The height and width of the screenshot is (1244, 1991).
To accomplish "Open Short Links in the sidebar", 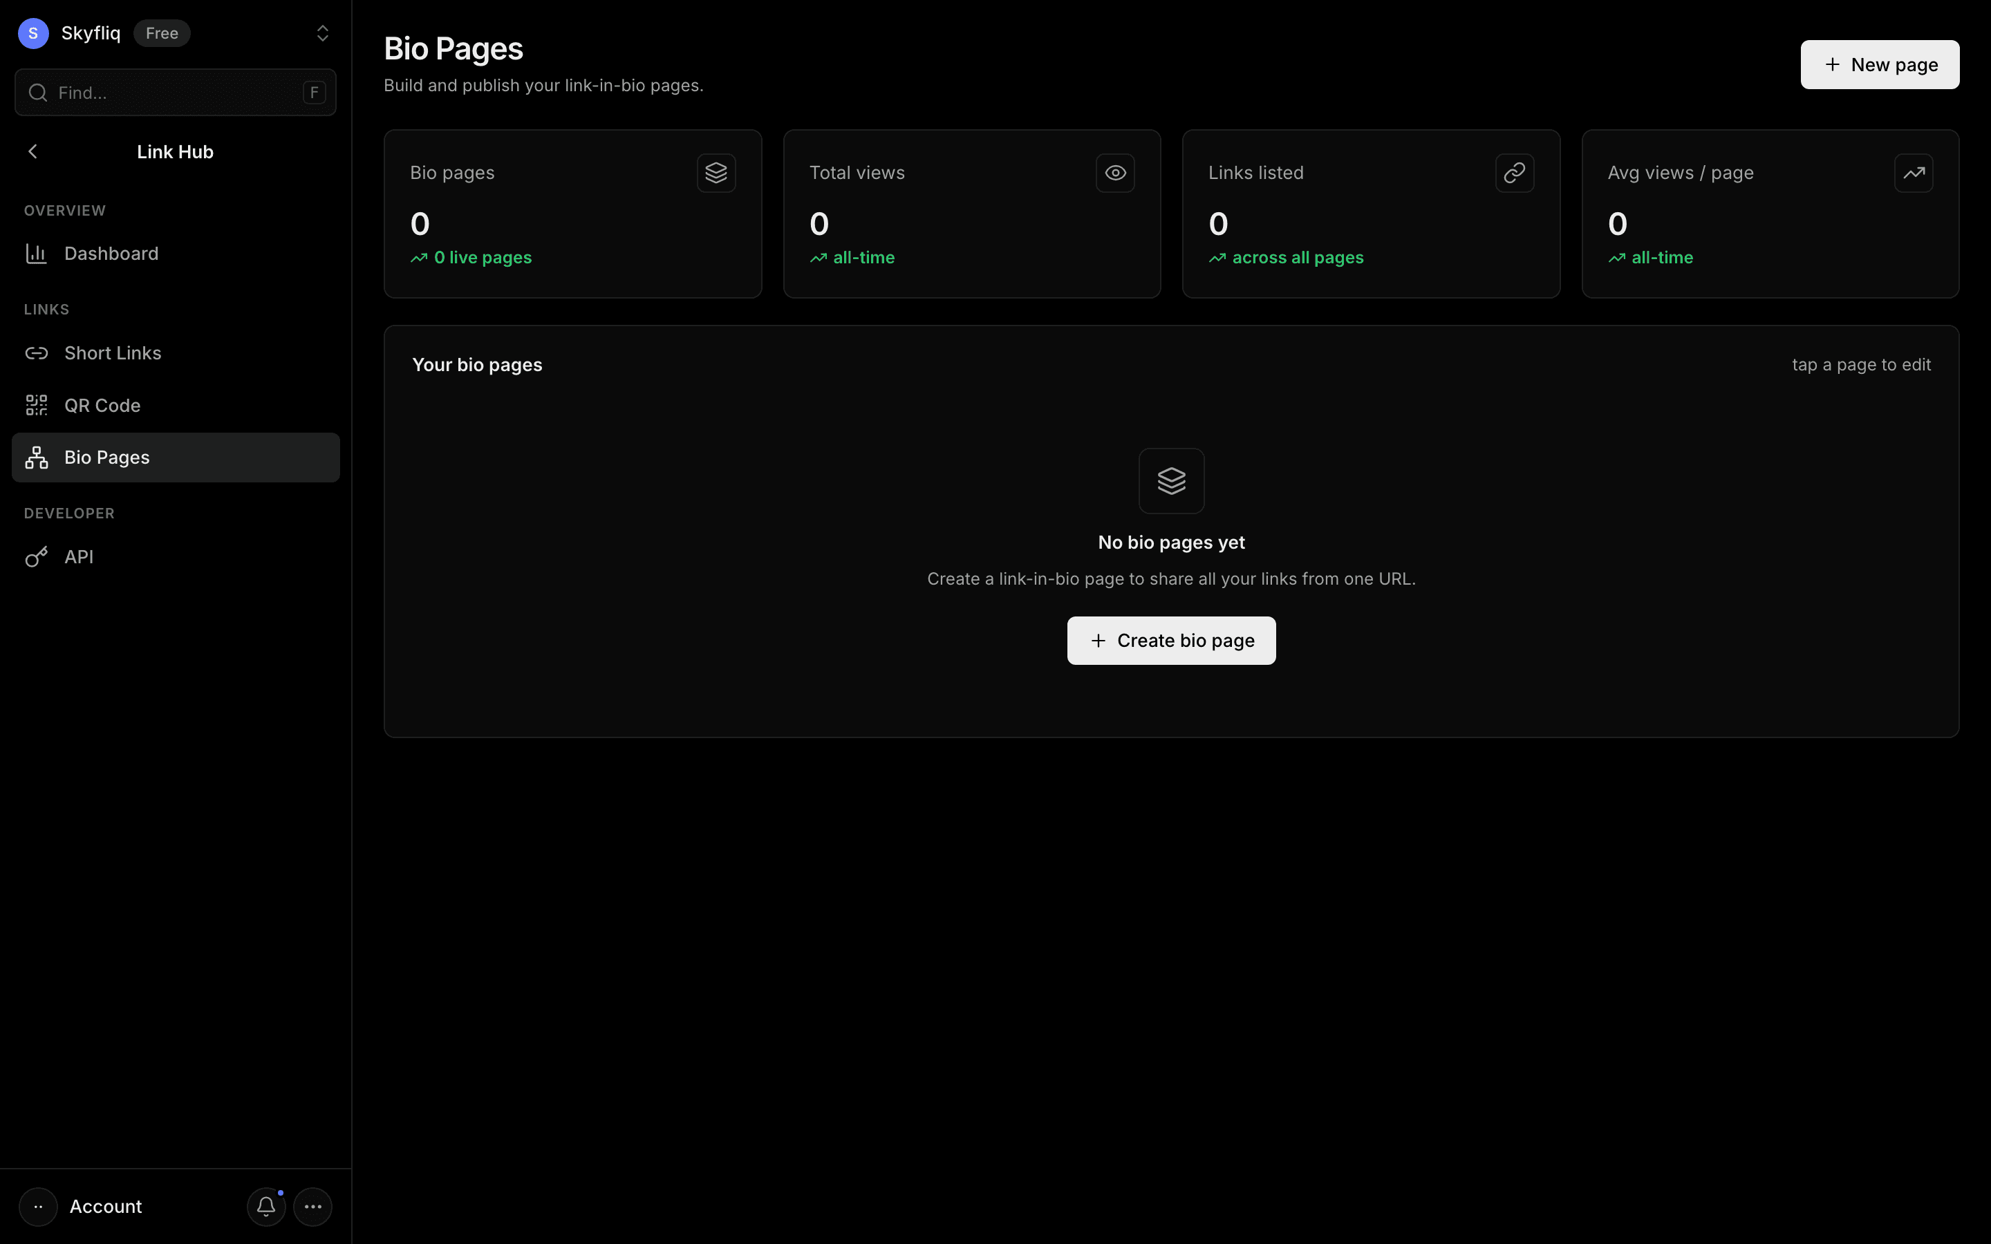I will point(175,353).
